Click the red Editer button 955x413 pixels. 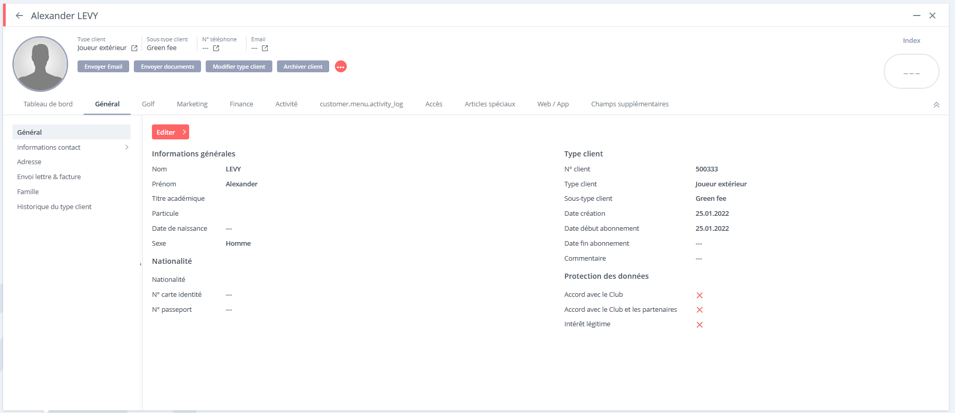pyautogui.click(x=171, y=132)
